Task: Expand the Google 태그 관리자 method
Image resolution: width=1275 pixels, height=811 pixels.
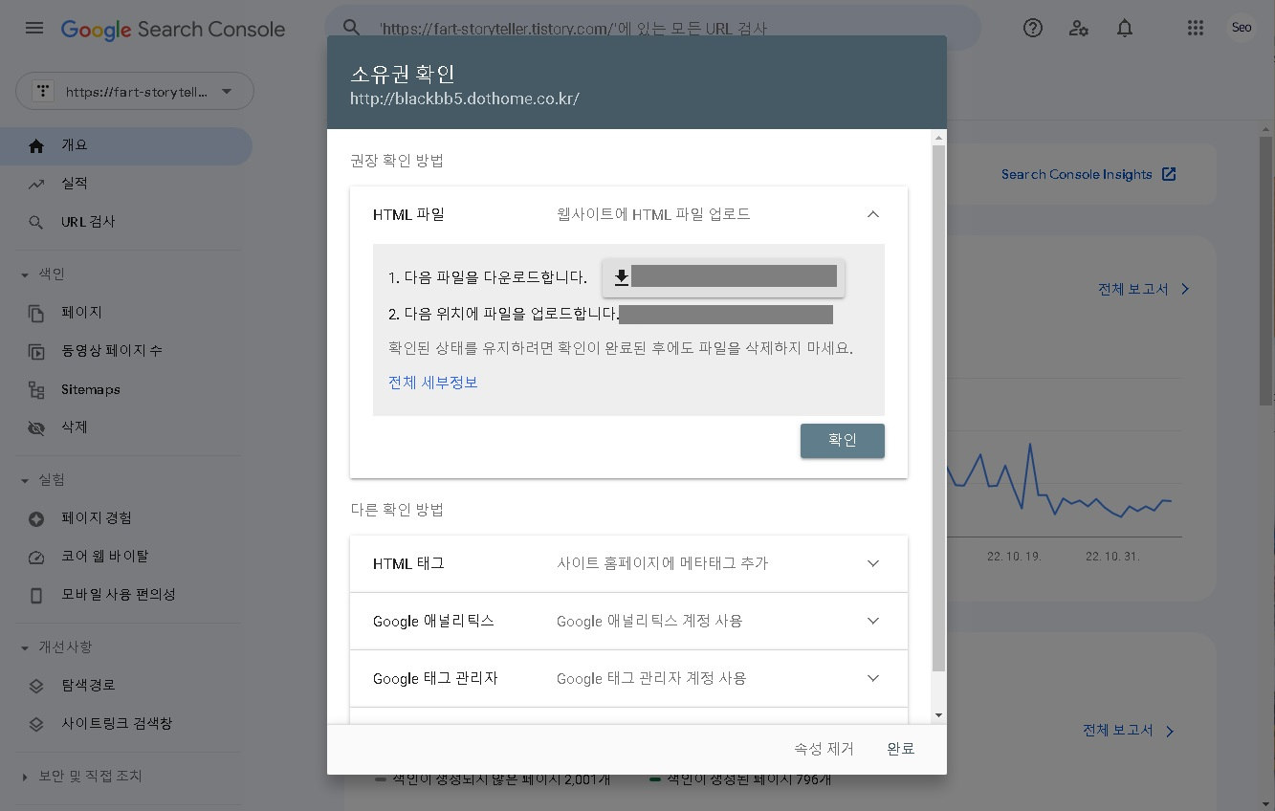Action: pyautogui.click(x=872, y=678)
